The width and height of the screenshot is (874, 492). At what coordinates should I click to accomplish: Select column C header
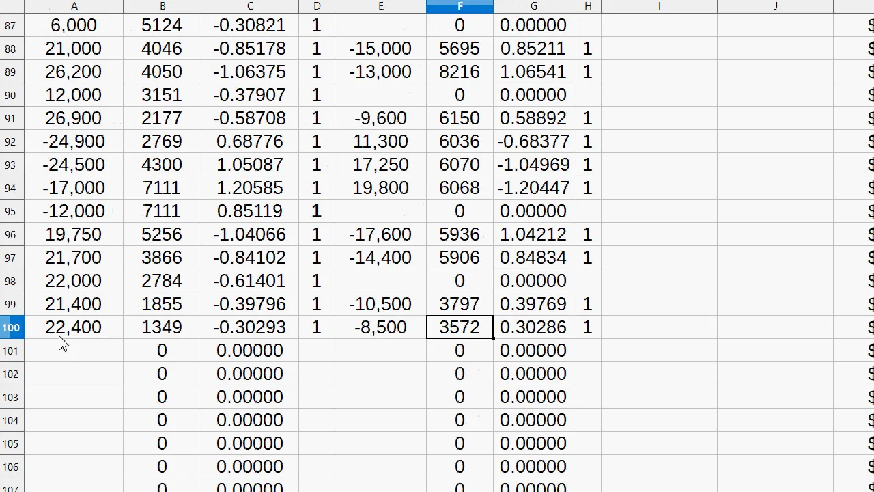[x=250, y=6]
